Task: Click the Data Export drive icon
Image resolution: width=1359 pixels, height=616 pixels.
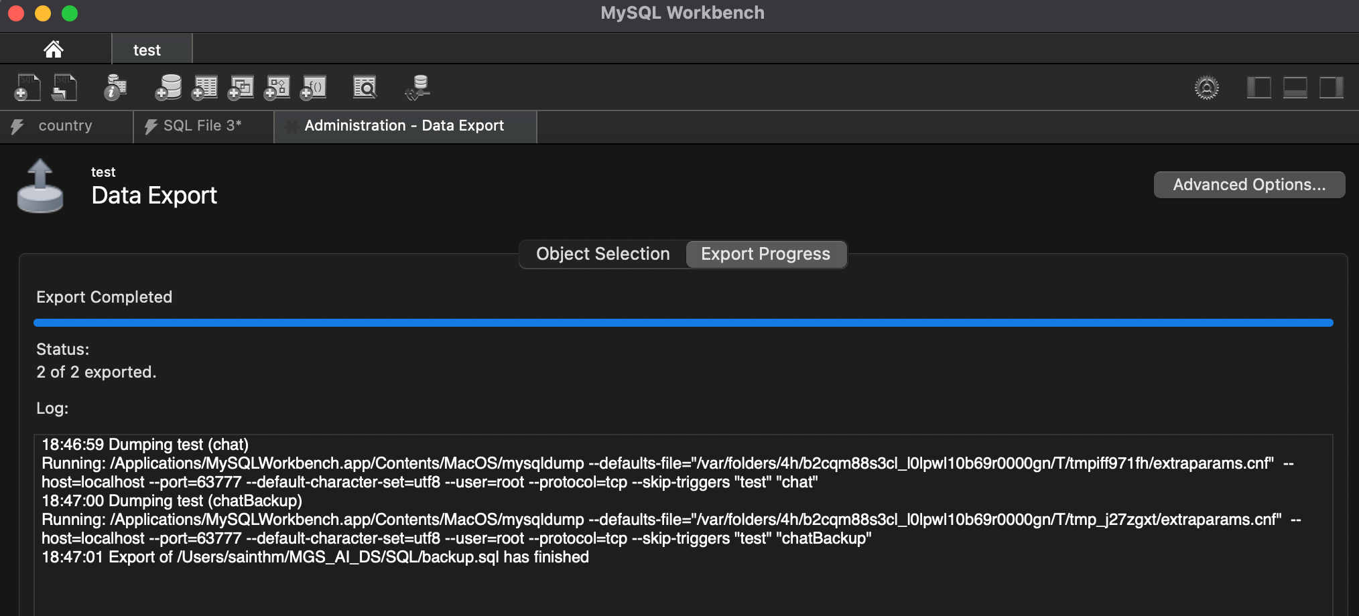Action: [x=40, y=186]
